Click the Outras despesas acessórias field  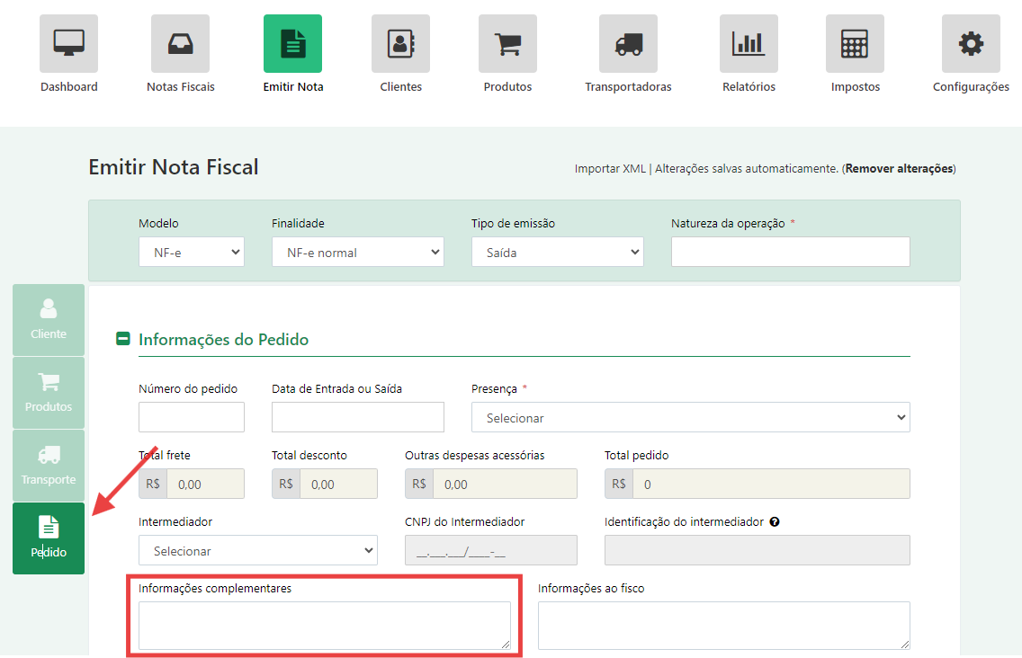pos(505,484)
